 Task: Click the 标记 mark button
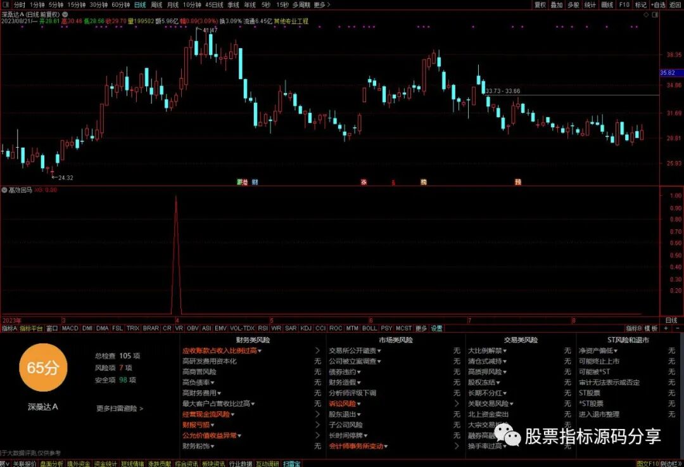(640, 5)
